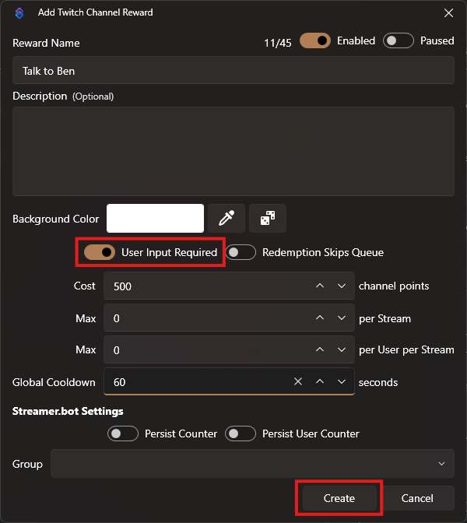Increase Max per Stream with the up arrow
467x523 pixels.
[x=320, y=318]
